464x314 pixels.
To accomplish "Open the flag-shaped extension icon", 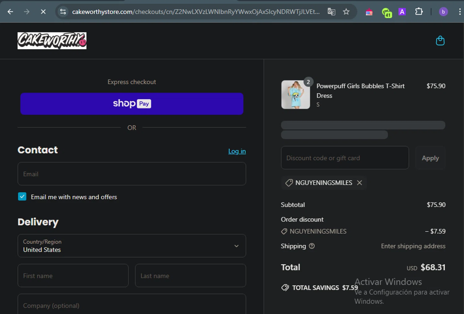I will pyautogui.click(x=369, y=12).
